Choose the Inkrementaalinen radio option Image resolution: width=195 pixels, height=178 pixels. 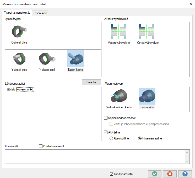coord(140,138)
